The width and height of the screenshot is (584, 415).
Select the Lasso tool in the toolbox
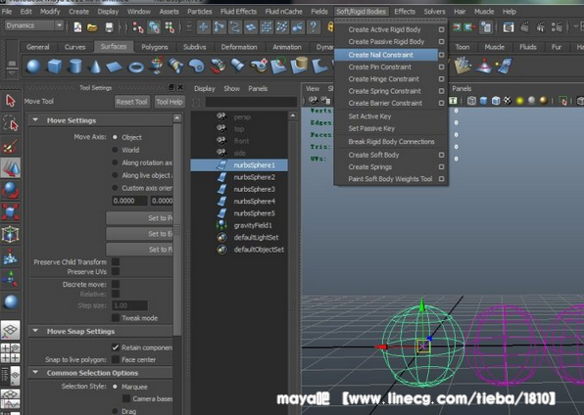pyautogui.click(x=10, y=123)
